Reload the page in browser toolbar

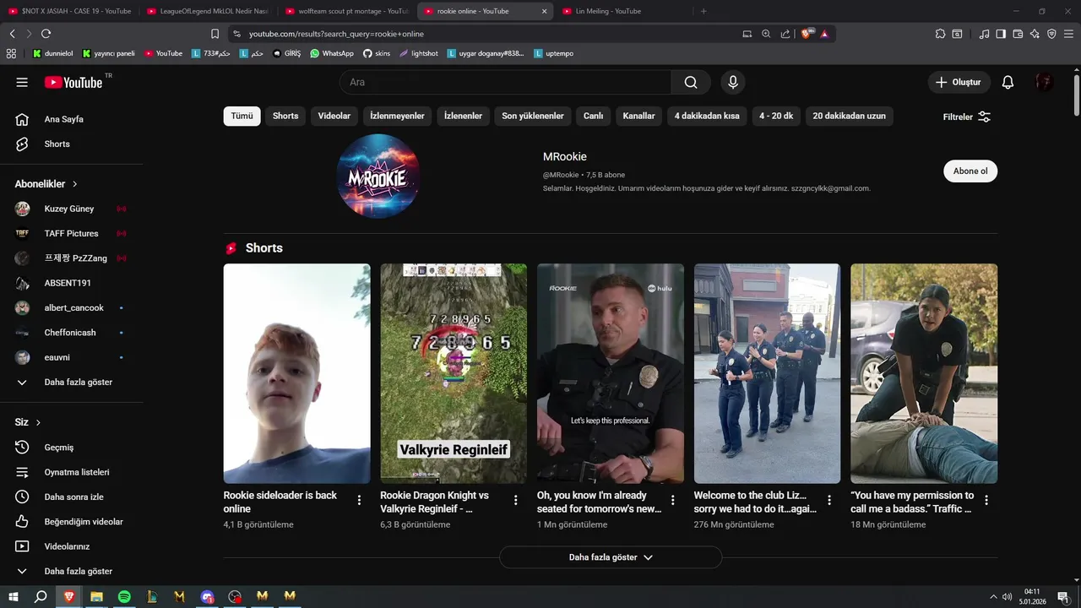coord(46,34)
